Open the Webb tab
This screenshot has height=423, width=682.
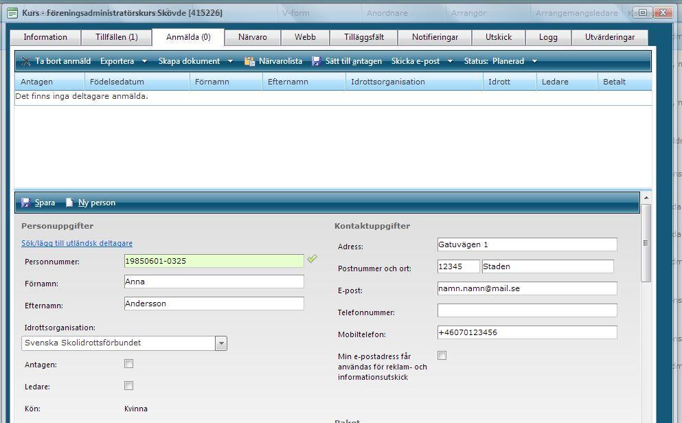tap(305, 37)
